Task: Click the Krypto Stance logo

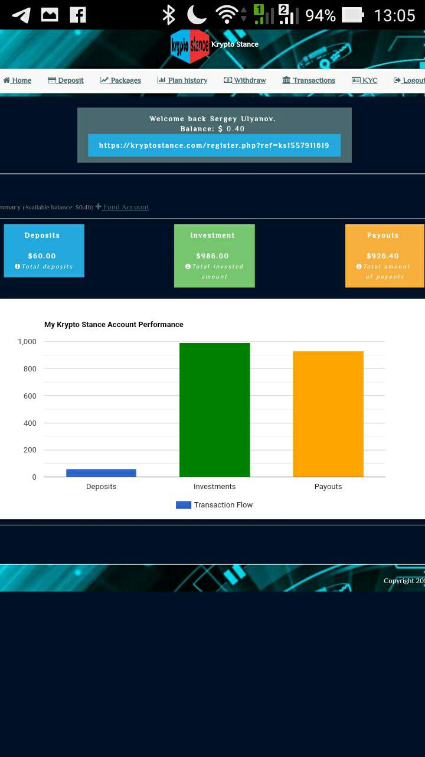Action: tap(190, 46)
